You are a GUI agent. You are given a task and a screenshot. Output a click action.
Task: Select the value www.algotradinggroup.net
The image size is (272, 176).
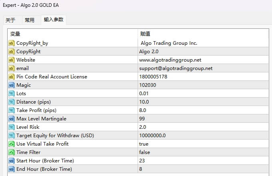(170, 60)
